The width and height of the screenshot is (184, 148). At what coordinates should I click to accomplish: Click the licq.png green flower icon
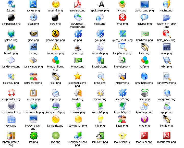[x=33, y=135]
